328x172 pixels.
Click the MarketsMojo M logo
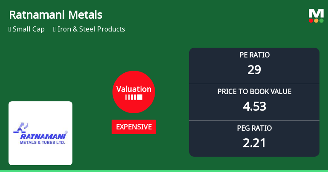pos(316,13)
